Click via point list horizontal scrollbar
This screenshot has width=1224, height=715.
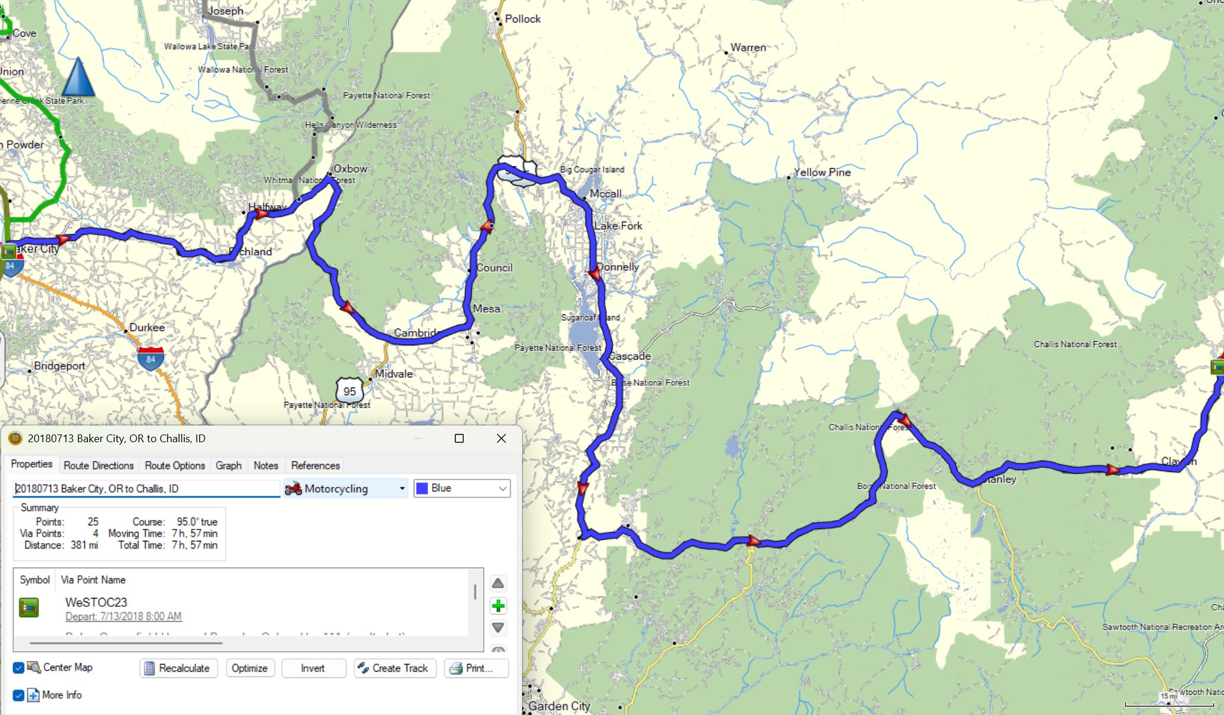point(125,642)
